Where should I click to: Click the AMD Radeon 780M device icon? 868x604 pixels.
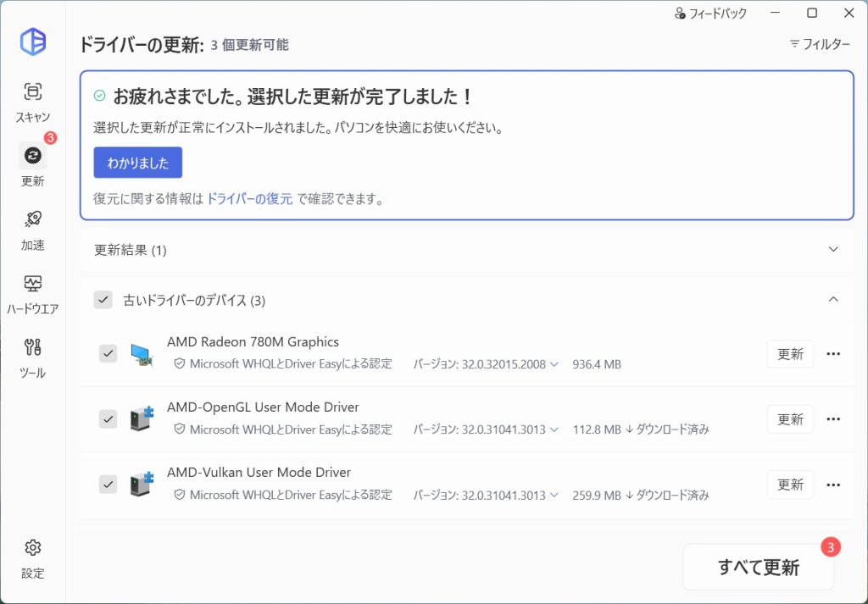(x=142, y=354)
